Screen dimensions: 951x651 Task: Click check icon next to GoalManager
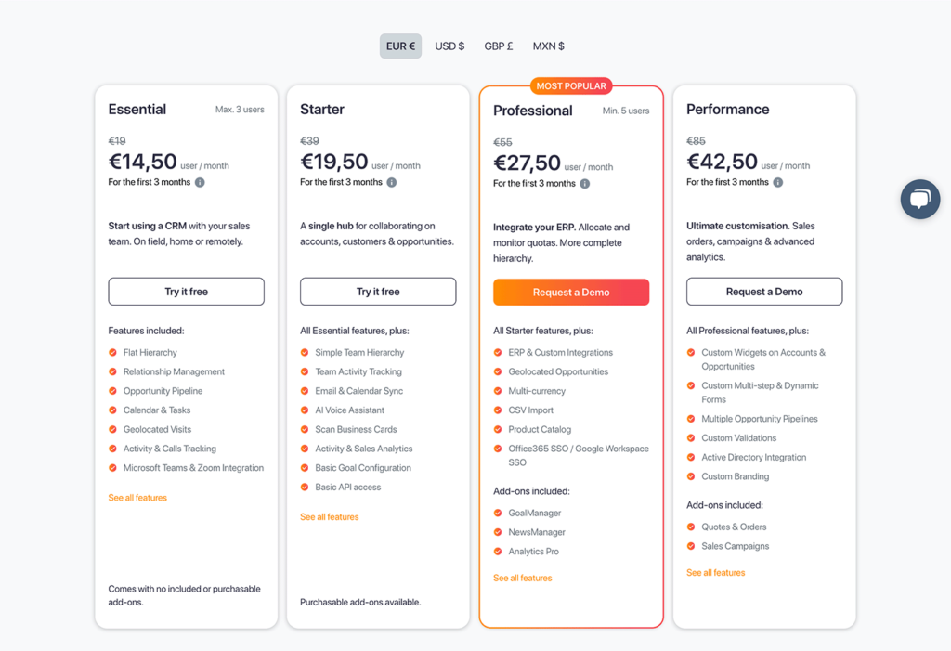(498, 513)
